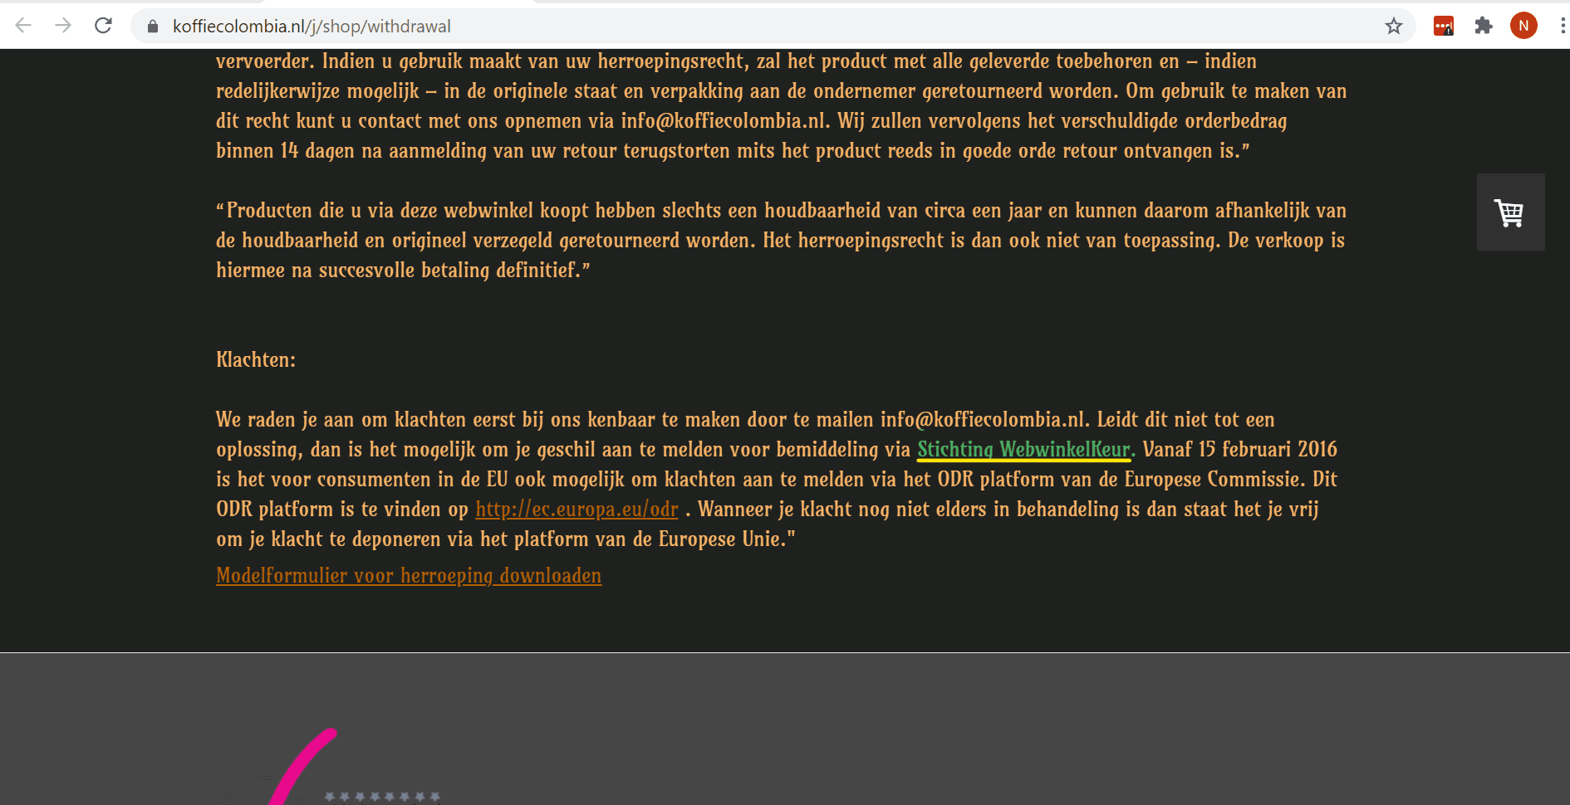Open Chrome's three-dot menu

1562,27
